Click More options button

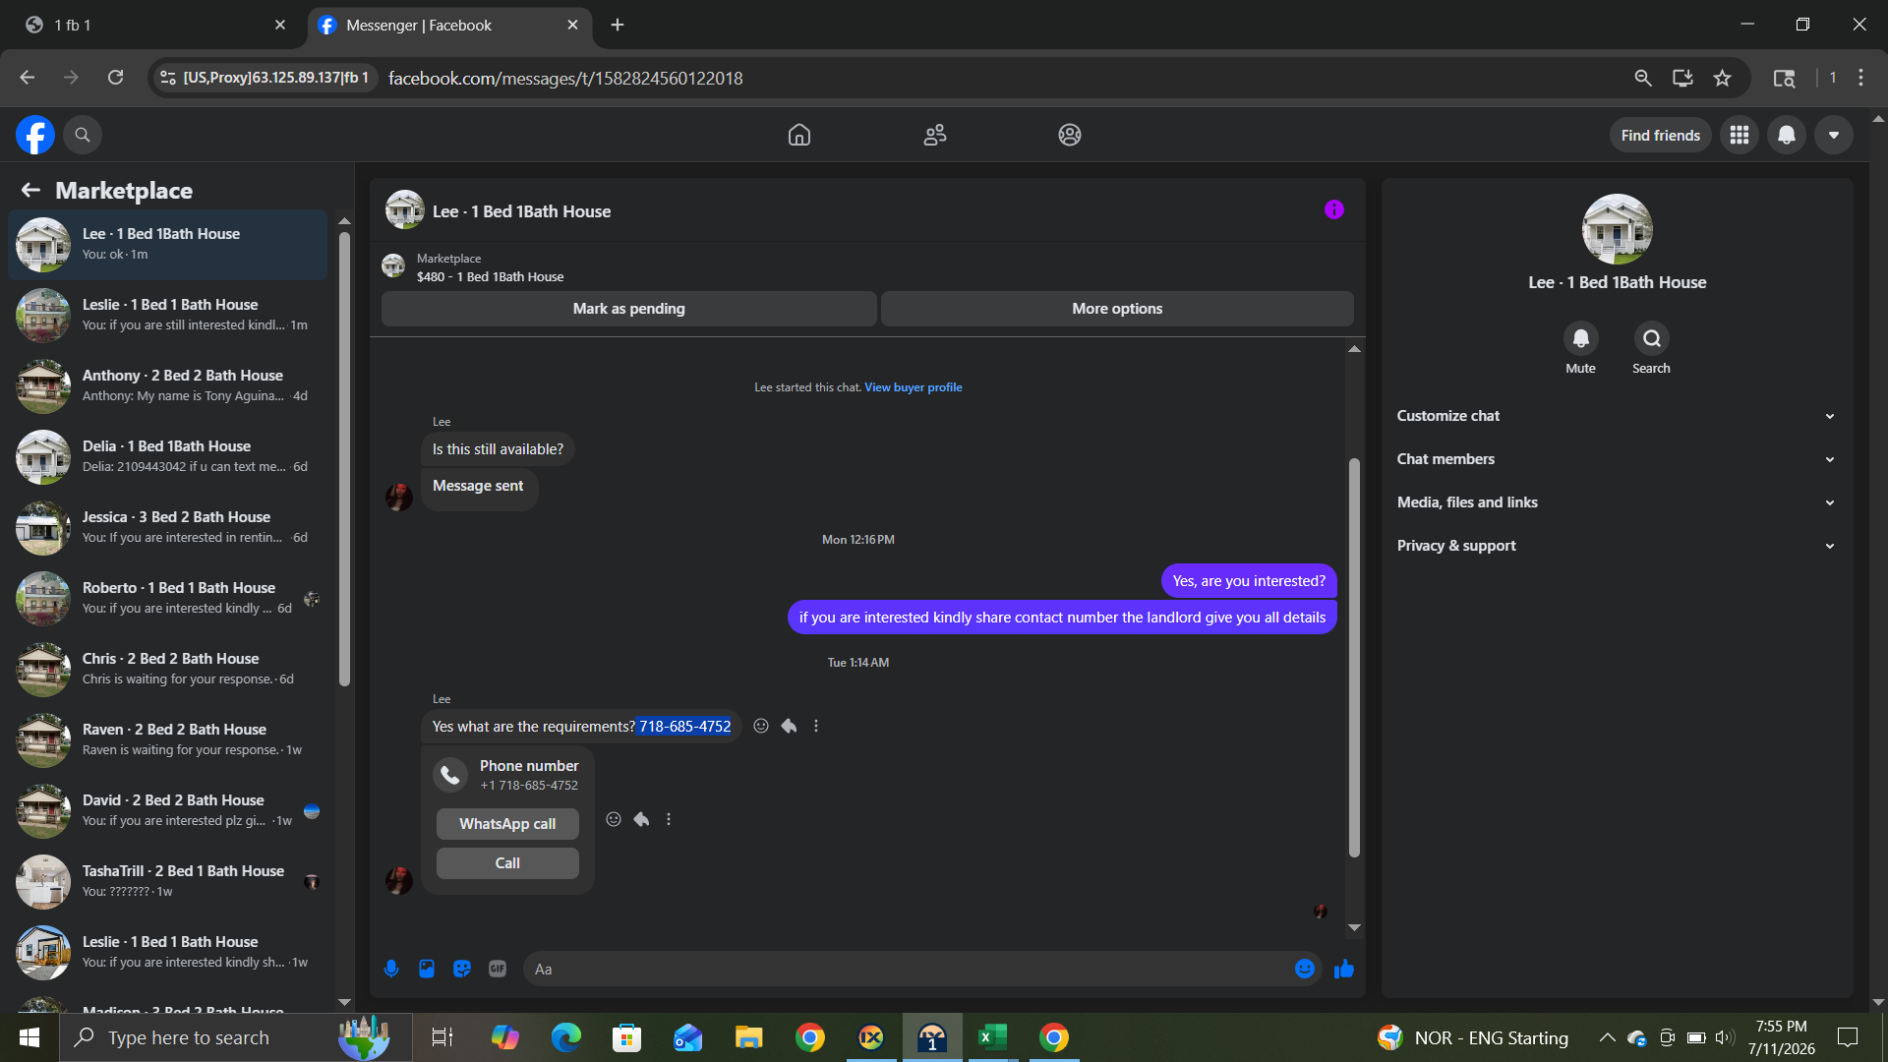click(1117, 309)
